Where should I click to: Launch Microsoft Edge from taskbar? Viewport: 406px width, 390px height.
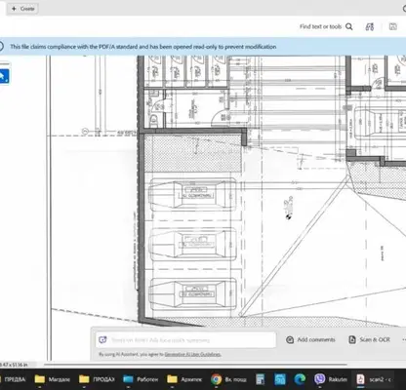click(300, 379)
